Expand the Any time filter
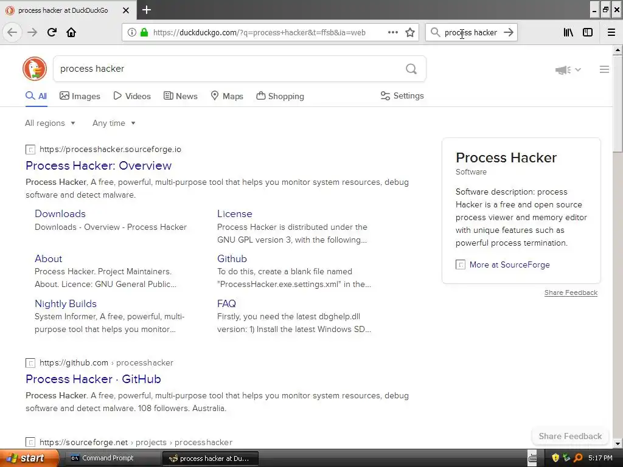The height and width of the screenshot is (467, 623). pyautogui.click(x=114, y=123)
